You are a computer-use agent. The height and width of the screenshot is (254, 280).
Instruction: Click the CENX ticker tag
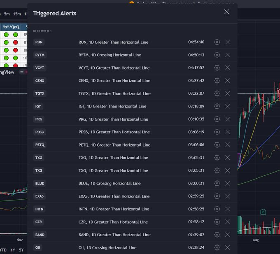point(40,81)
